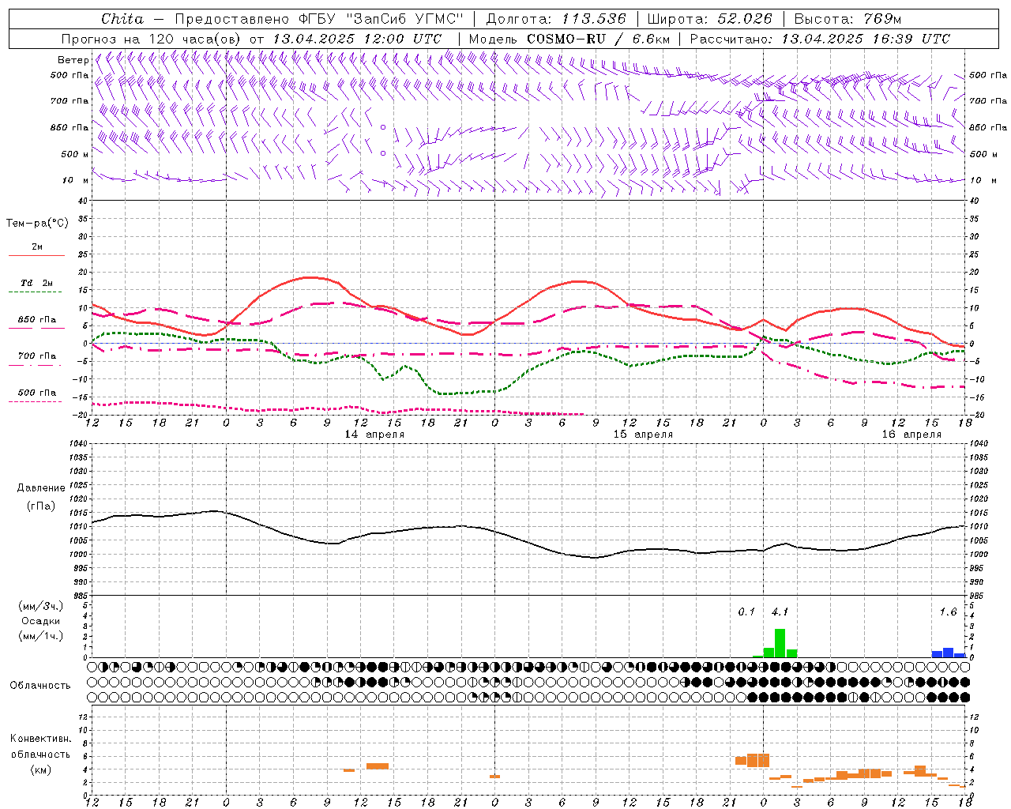Select the "15 апреля" date label

(x=643, y=435)
